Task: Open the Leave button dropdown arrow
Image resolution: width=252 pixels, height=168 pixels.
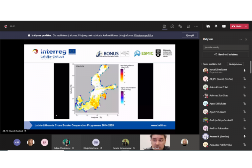Action: tap(246, 26)
